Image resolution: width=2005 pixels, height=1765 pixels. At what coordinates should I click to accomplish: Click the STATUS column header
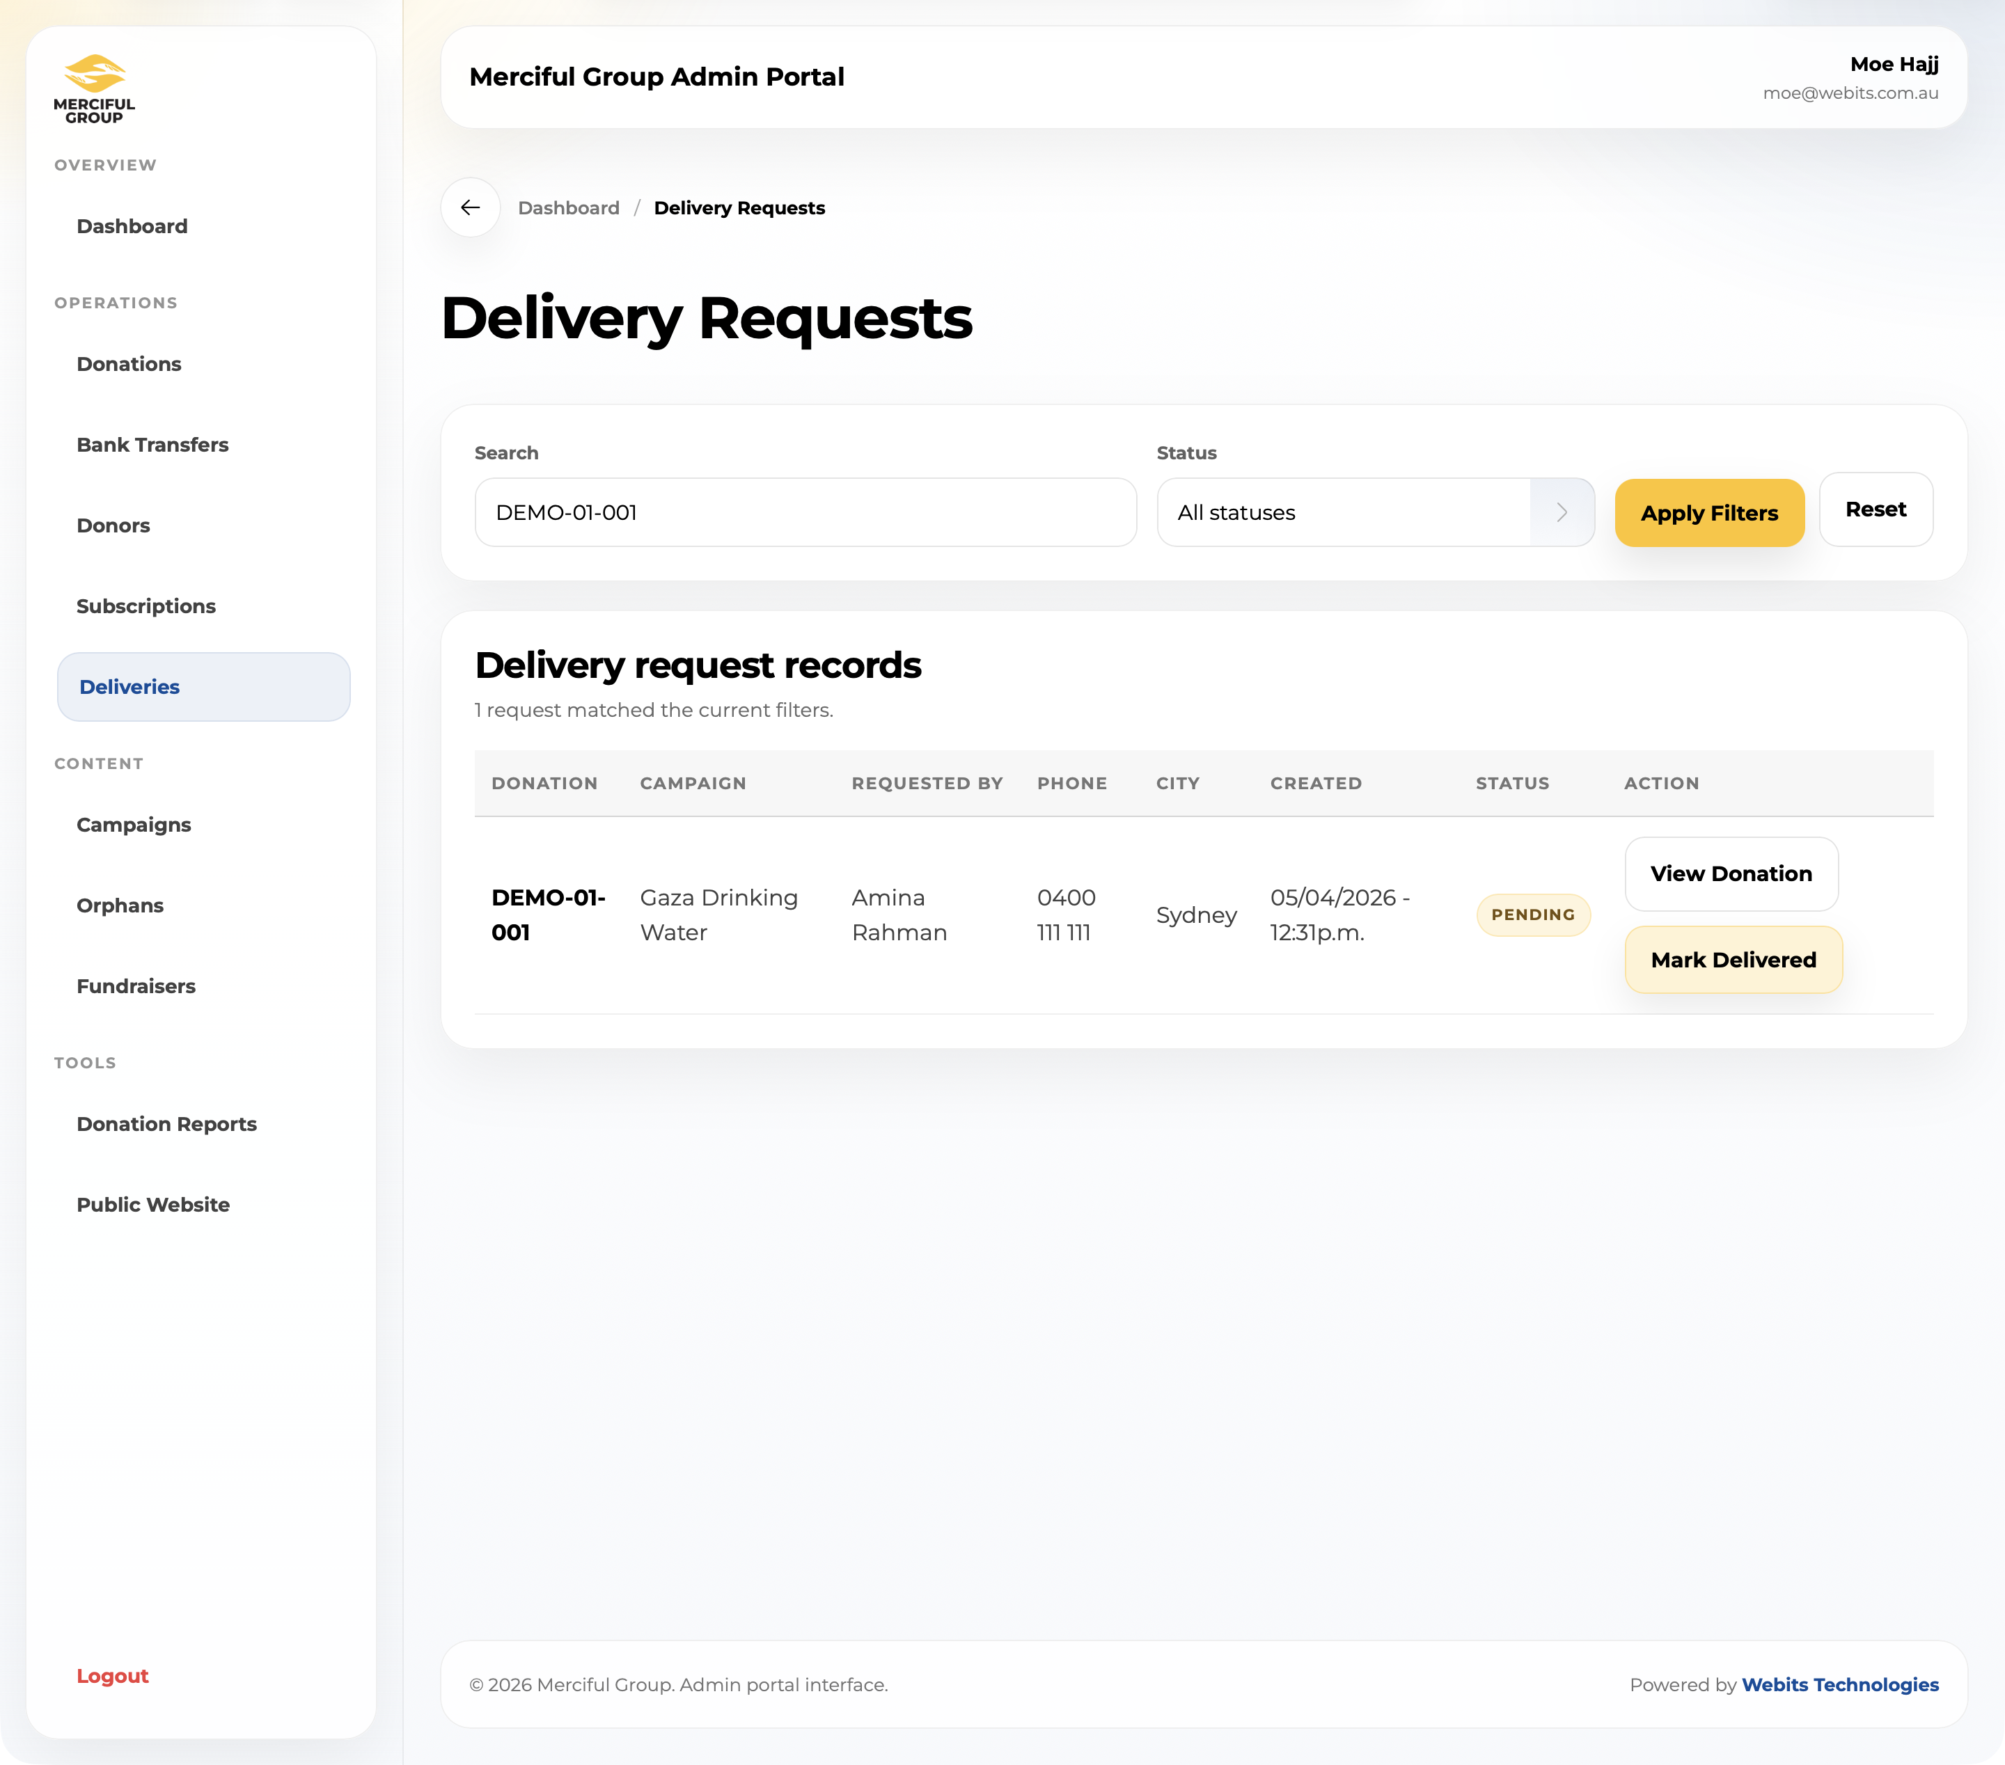1513,784
